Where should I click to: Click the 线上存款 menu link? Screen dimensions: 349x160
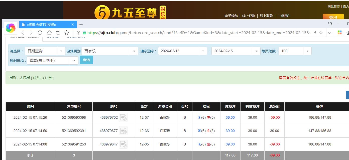[249, 16]
